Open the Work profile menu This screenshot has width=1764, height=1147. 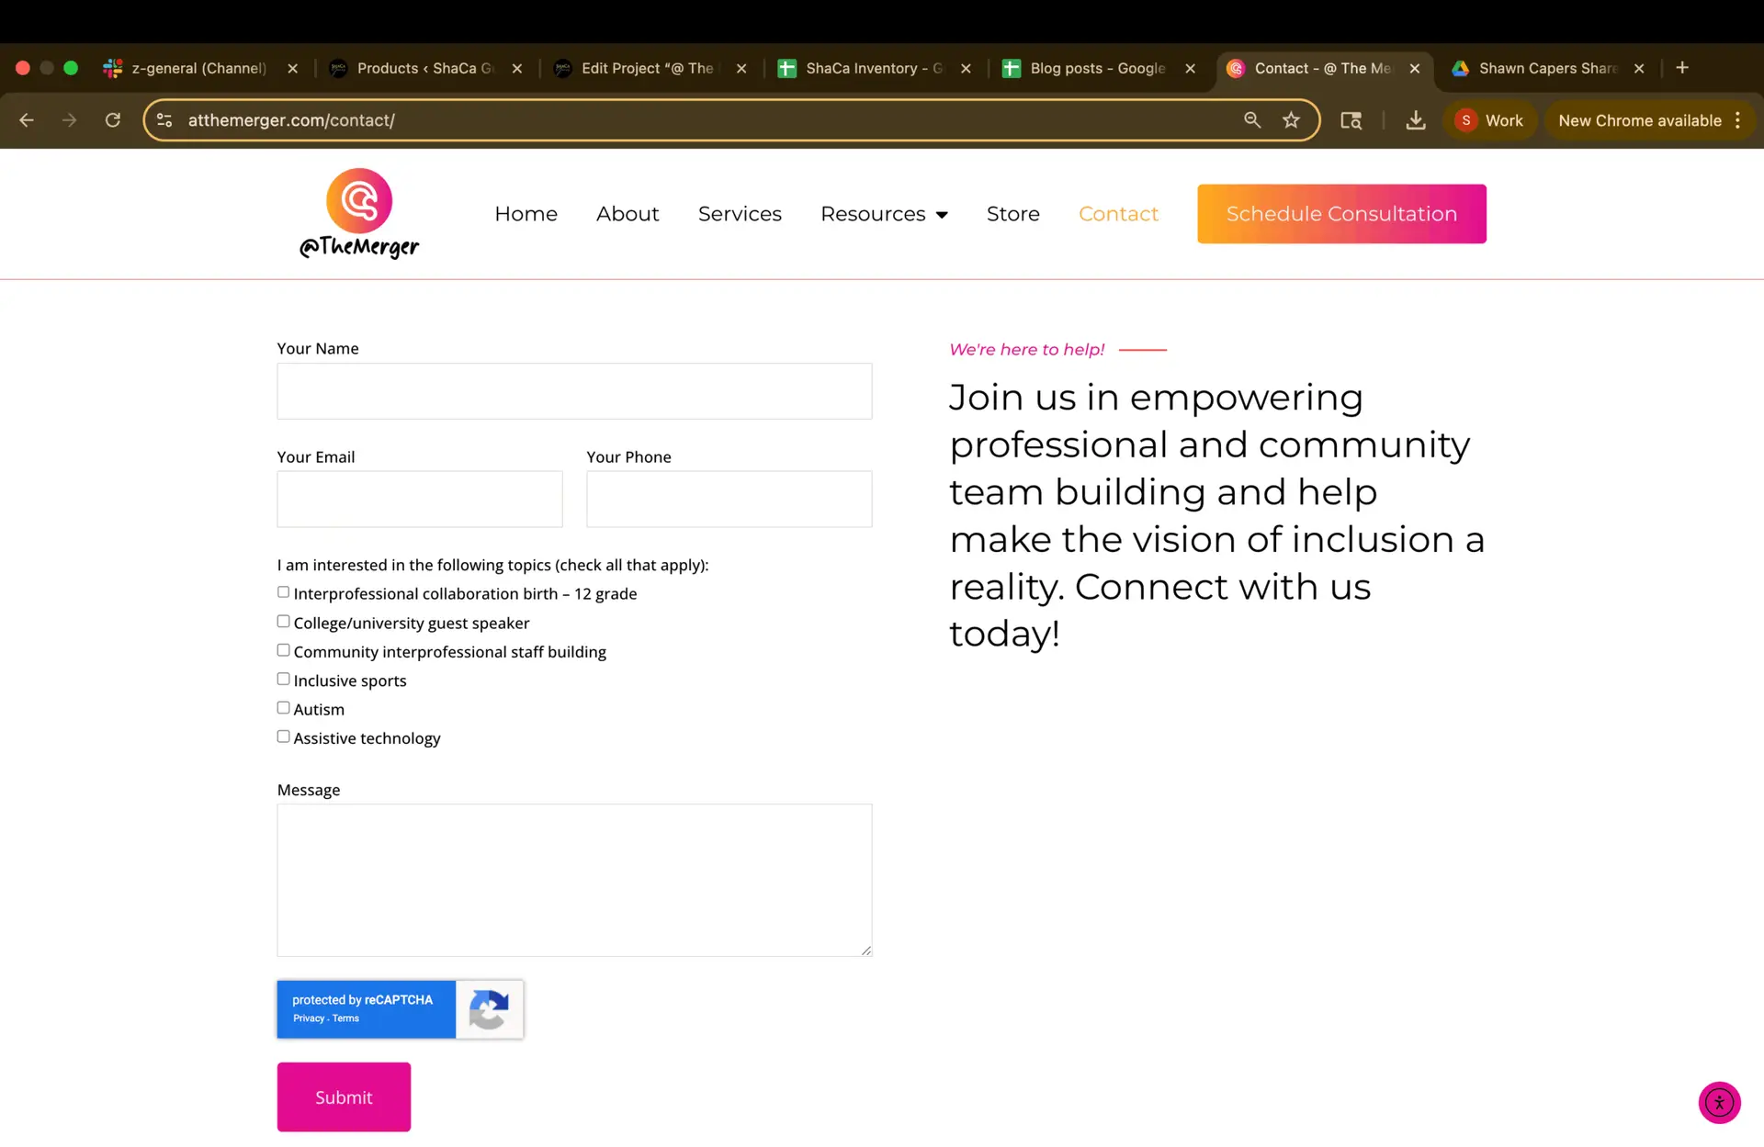[1490, 120]
